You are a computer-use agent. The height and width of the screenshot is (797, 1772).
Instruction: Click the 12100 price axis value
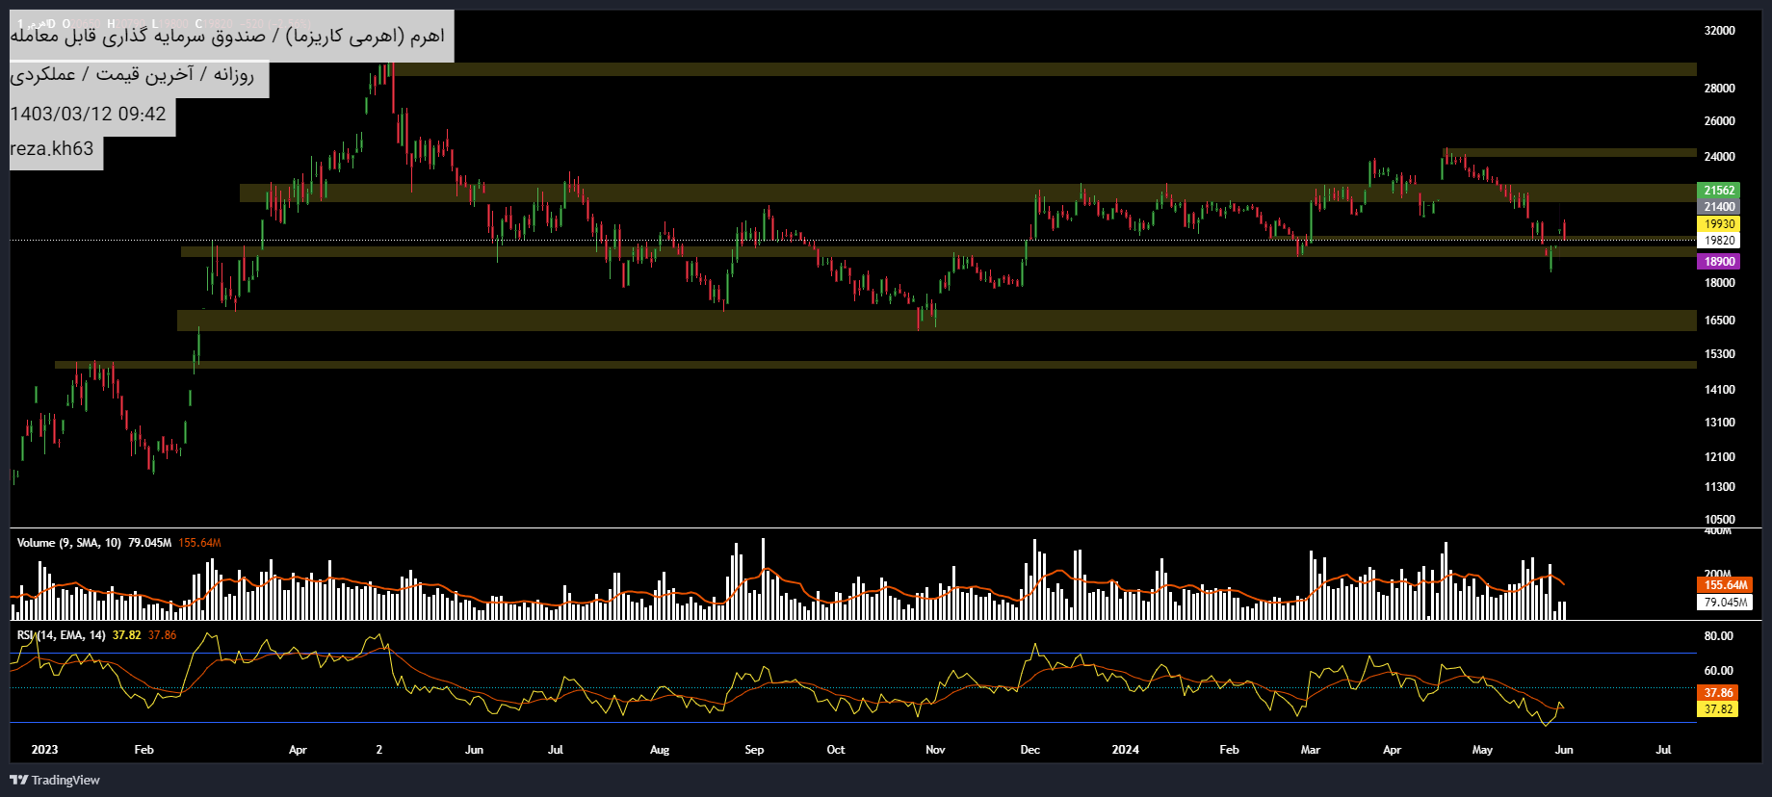1719,457
